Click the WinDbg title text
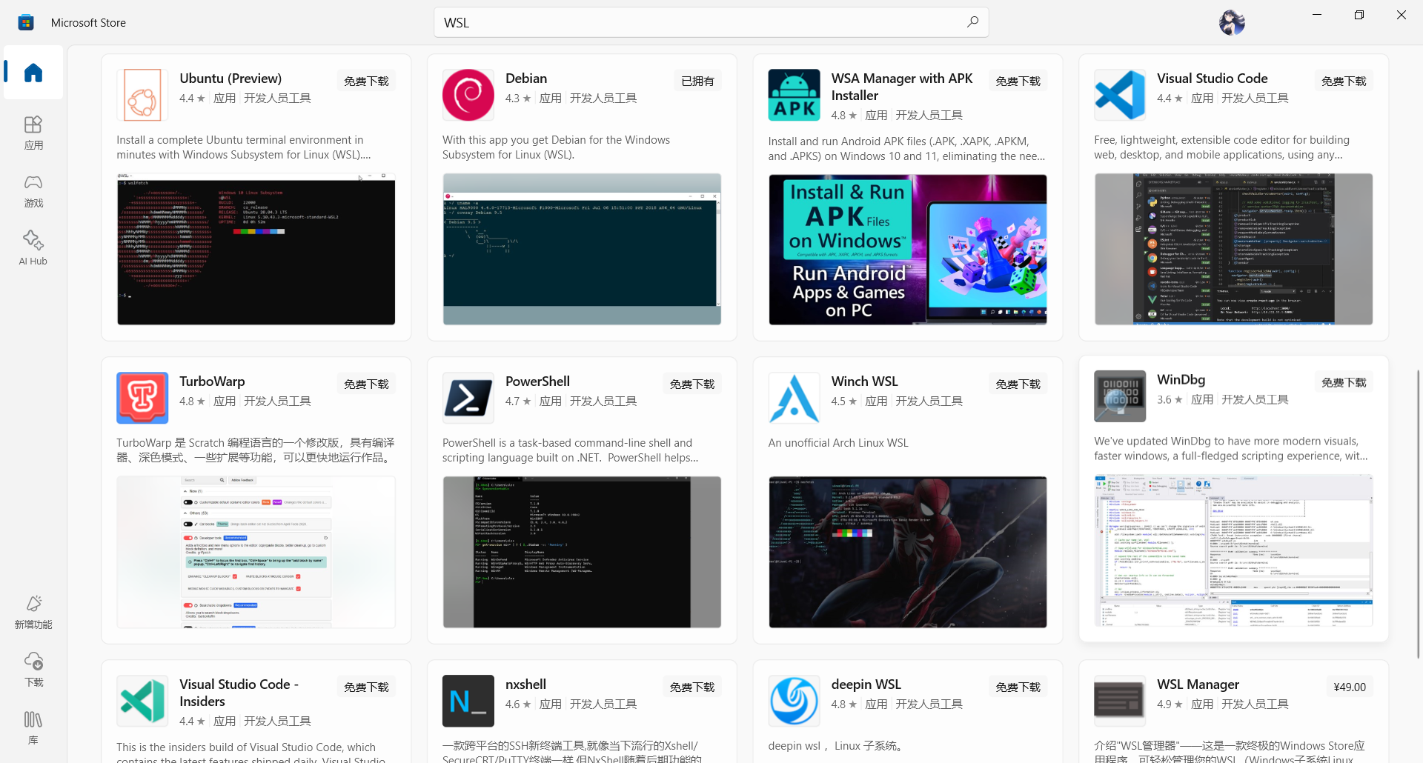This screenshot has height=763, width=1423. (1181, 380)
